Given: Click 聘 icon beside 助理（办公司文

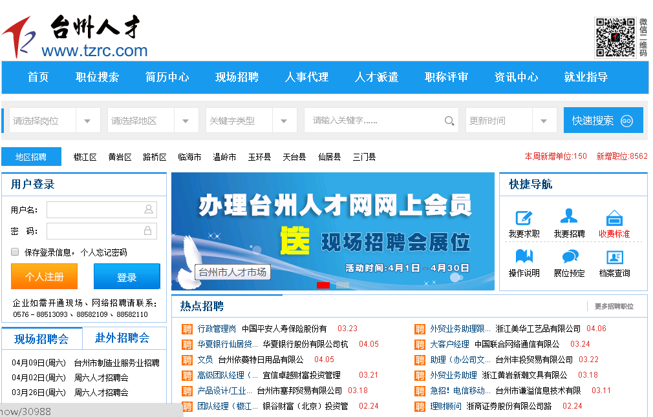Looking at the screenshot, I should tap(420, 360).
